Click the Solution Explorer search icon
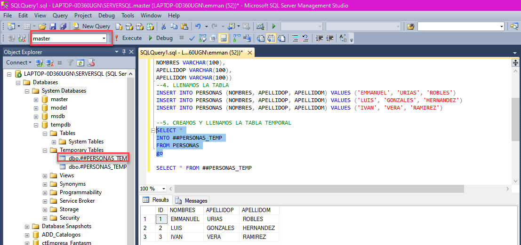Viewport: 521px width, 245px height. click(x=514, y=26)
